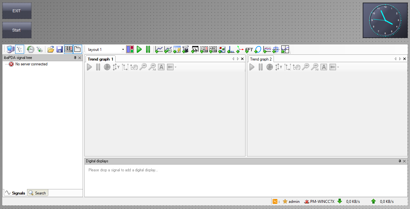410x209 pixels.
Task: Expand back arrow dropdown in Trend graph 2
Action: [x=338, y=67]
